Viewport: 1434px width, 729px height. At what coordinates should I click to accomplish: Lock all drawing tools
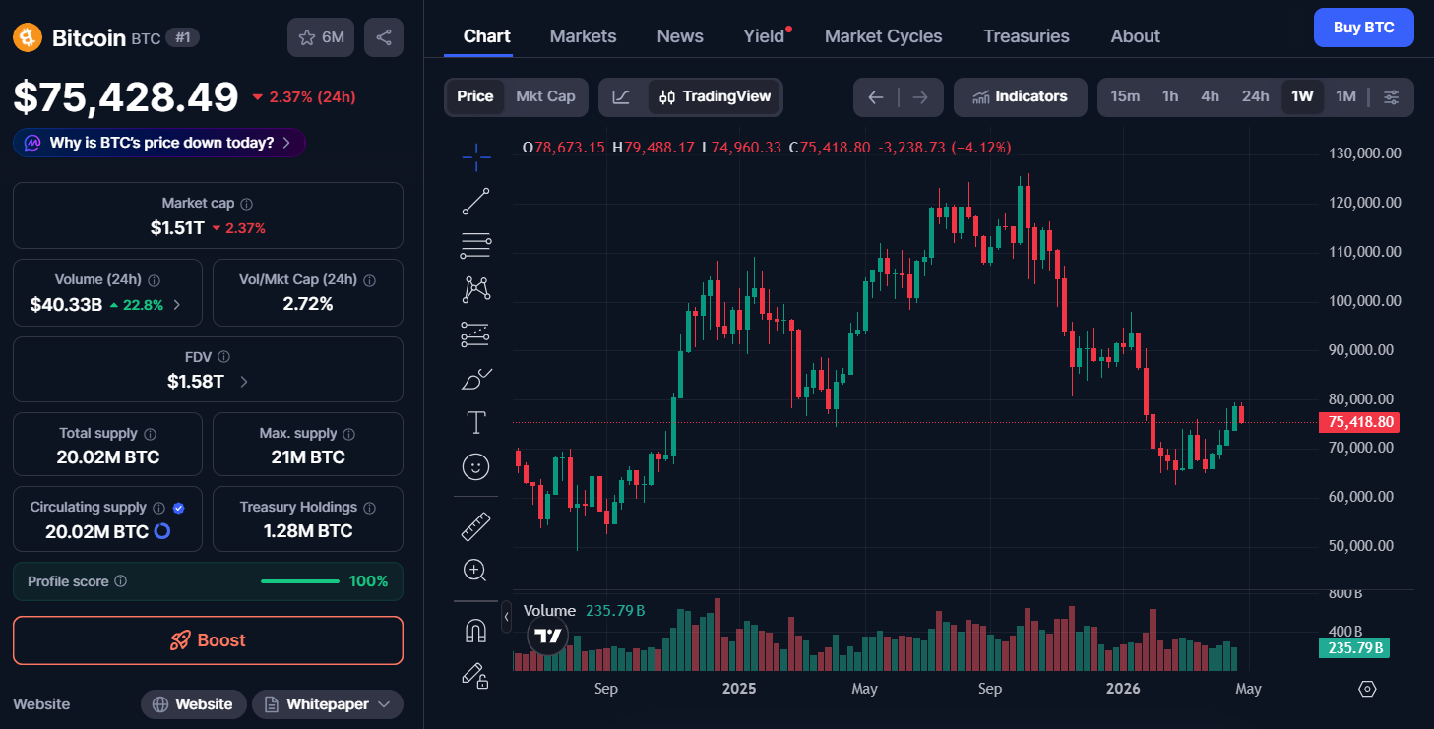[x=476, y=675]
